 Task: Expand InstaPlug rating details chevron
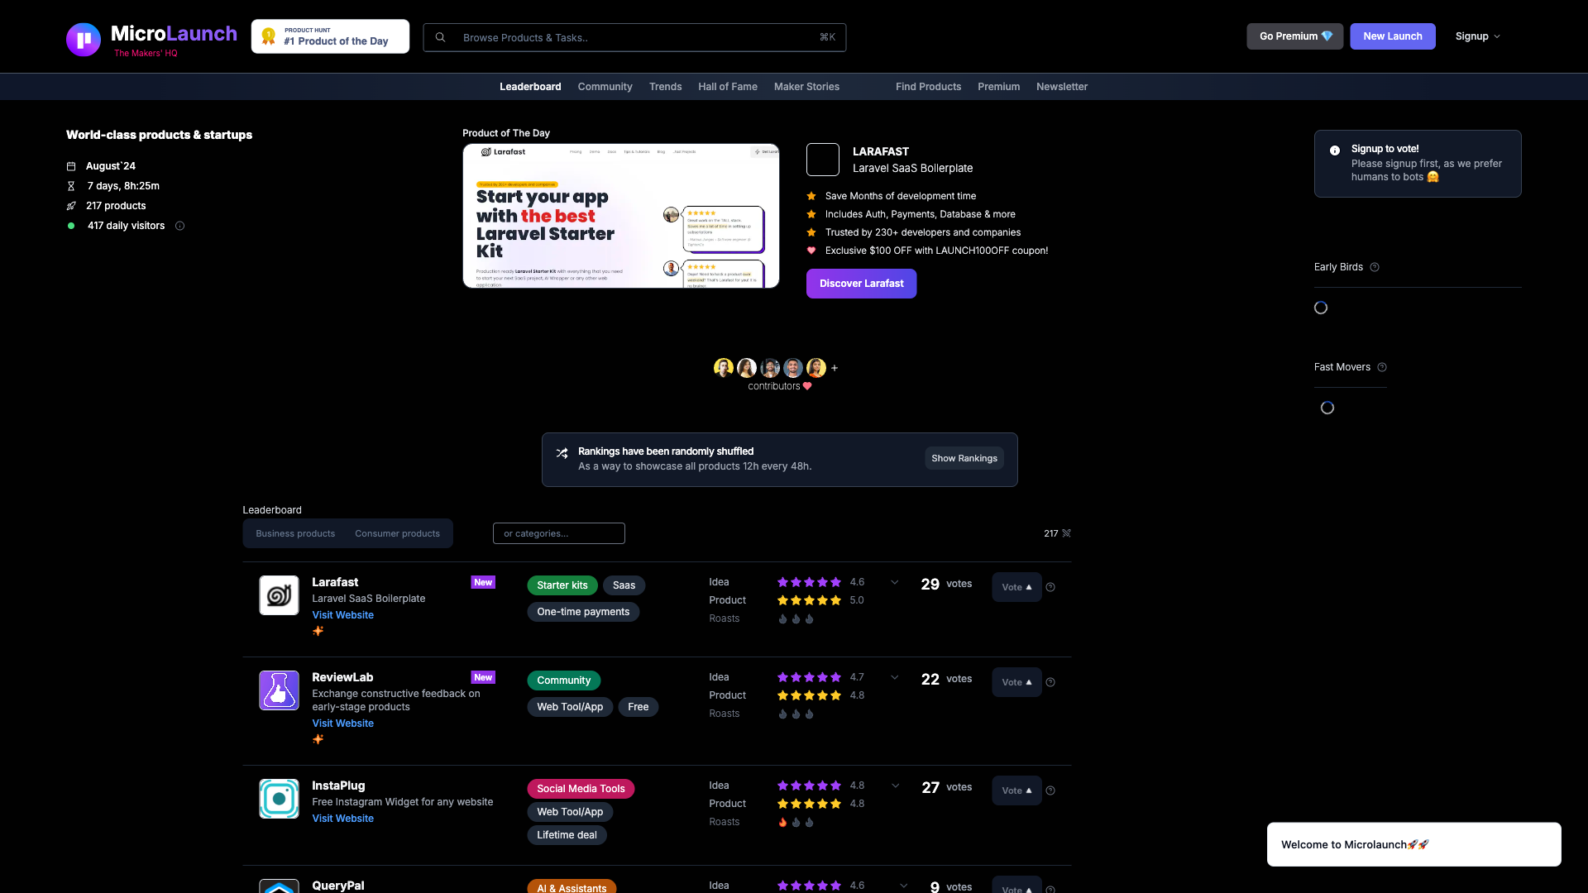point(895,786)
